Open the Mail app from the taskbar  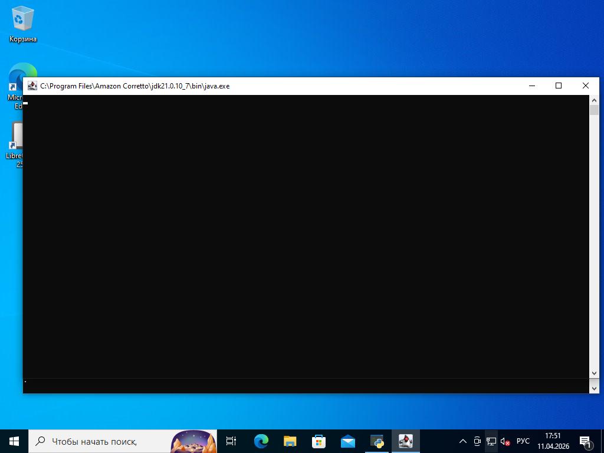347,441
